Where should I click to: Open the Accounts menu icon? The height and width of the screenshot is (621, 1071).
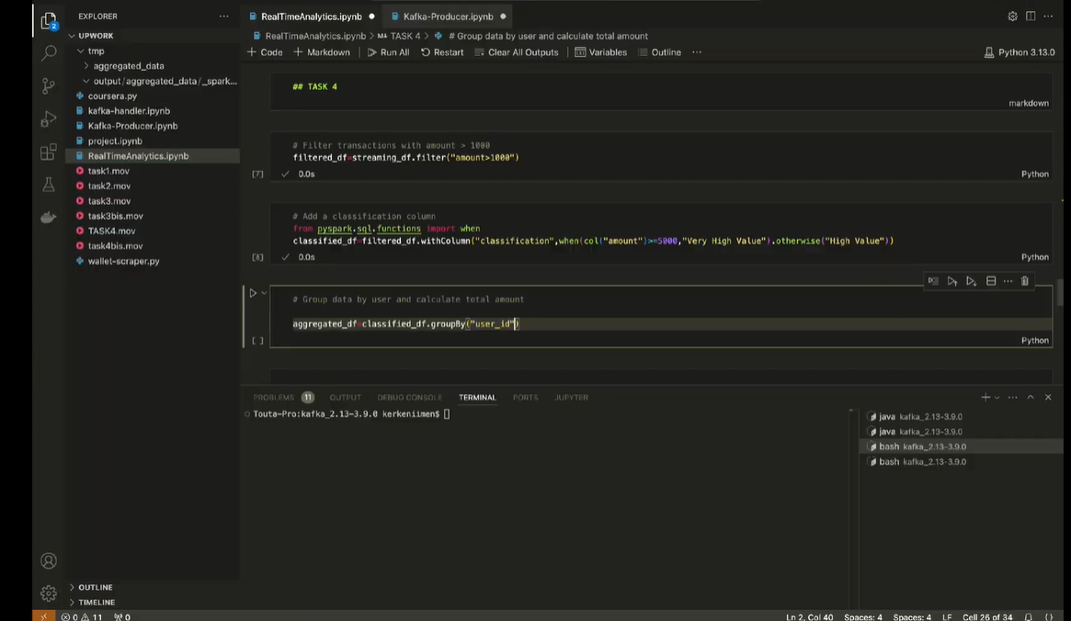pos(49,561)
